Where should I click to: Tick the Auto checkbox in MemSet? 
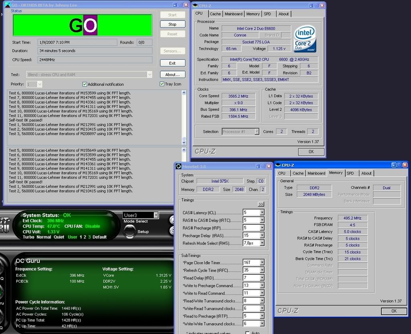click(247, 332)
